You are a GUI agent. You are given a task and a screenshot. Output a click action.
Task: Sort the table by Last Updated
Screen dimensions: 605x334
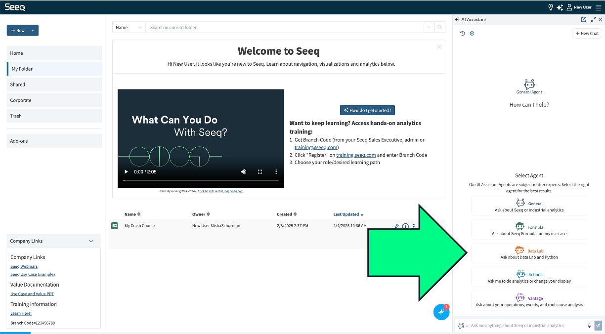[x=348, y=214]
